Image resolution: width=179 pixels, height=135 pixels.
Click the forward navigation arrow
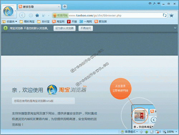click(x=31, y=15)
